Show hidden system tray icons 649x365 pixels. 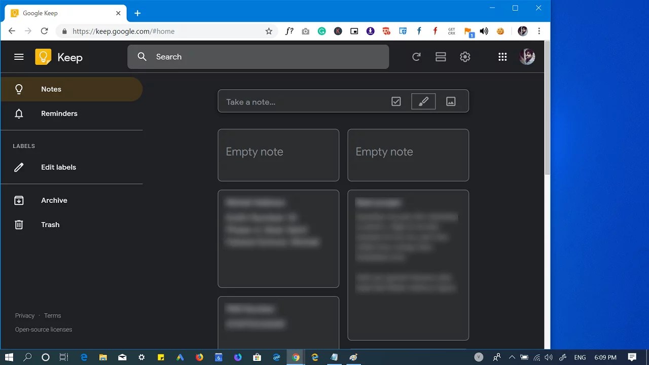512,357
